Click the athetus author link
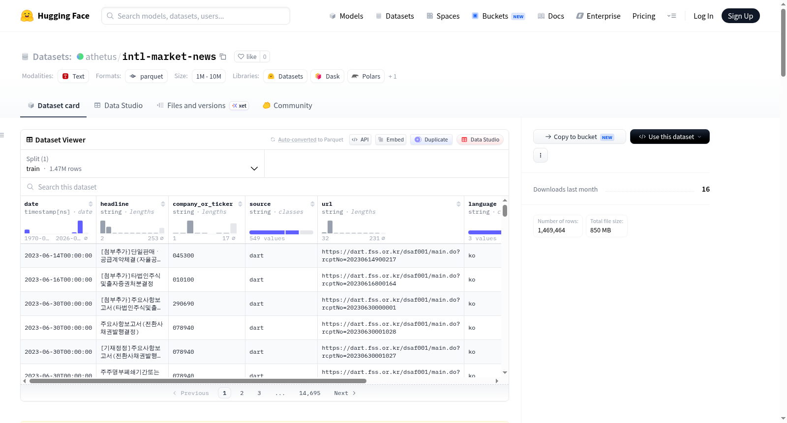787x423 pixels. 101,56
